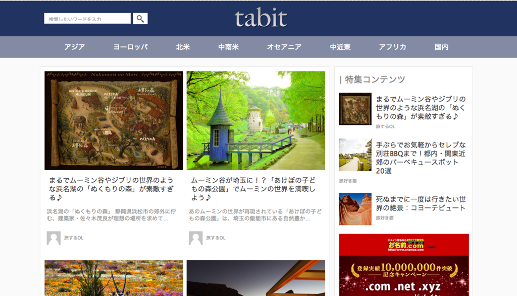Click 旅好き猫 under the BBQ sidebar item
This screenshot has height=296, width=517.
(348, 181)
